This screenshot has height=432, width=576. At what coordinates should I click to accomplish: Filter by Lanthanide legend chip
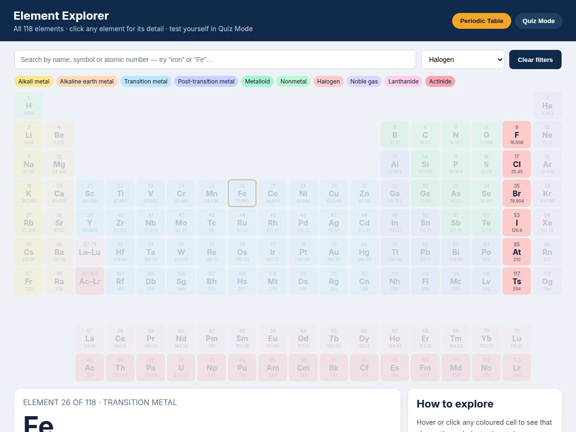pyautogui.click(x=403, y=82)
